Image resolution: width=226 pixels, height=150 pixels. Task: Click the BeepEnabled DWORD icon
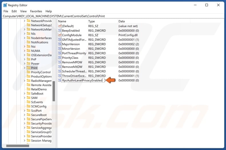[60, 31]
